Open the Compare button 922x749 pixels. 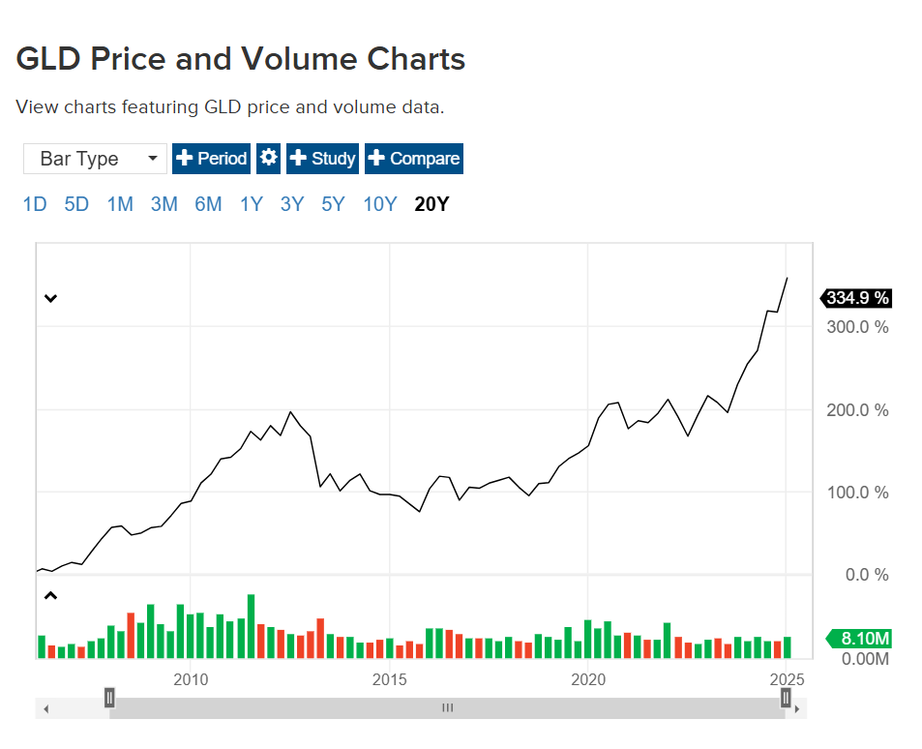click(414, 159)
